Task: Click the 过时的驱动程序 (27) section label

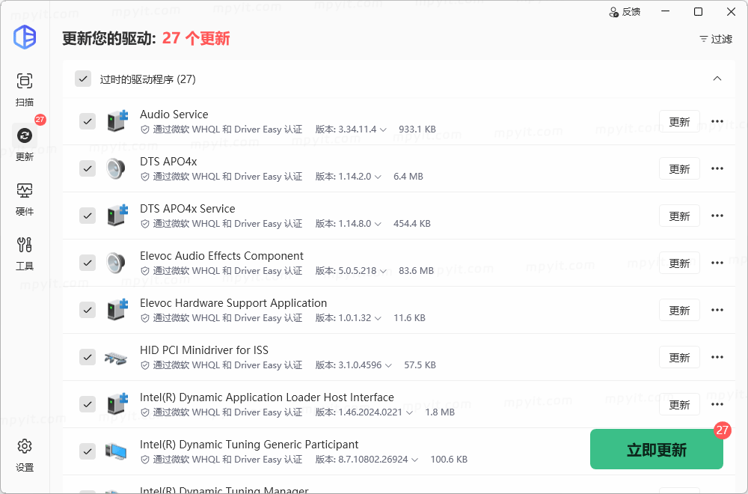Action: (x=148, y=79)
